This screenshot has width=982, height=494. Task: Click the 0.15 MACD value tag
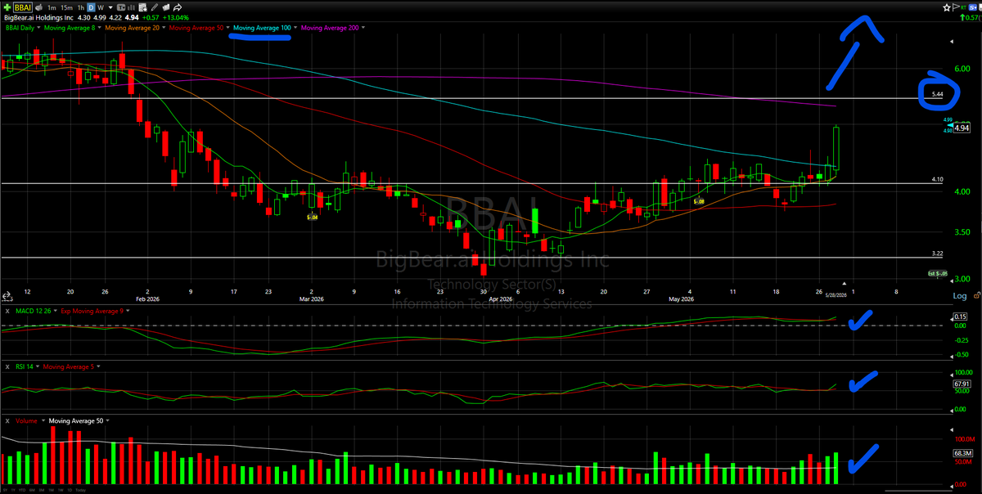pyautogui.click(x=961, y=317)
